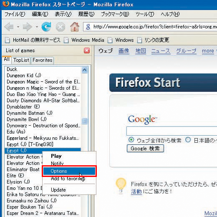Click the Forward navigation arrow
Image resolution: width=217 pixels, height=217 pixels.
pos(28,27)
